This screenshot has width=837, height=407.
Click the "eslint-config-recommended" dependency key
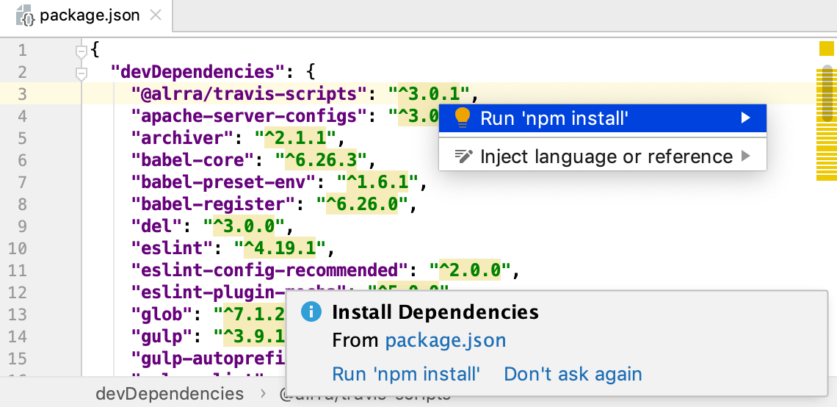pos(269,270)
